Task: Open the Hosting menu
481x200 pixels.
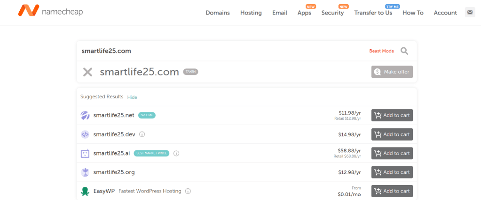Action: point(251,13)
